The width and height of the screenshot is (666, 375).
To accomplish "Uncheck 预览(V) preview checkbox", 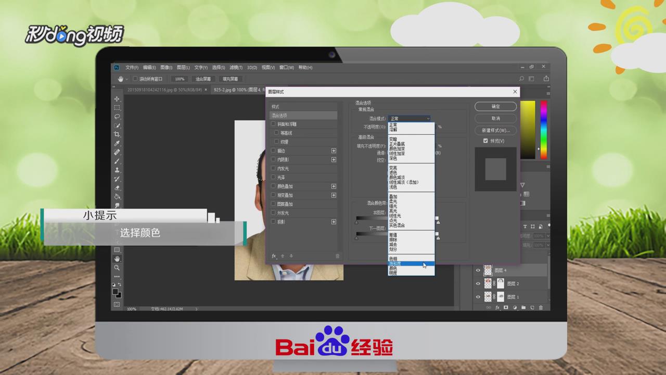I will [485, 141].
